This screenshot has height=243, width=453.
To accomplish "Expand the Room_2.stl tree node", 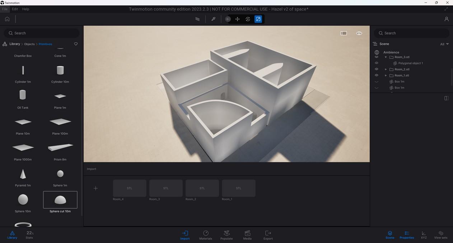I will click(x=386, y=70).
